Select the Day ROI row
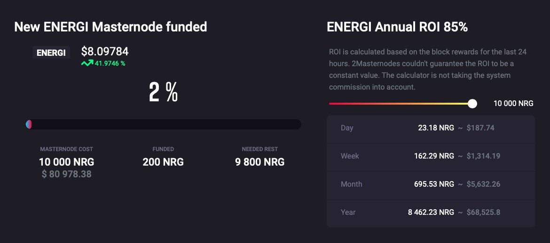This screenshot has width=550, height=243. pos(431,128)
